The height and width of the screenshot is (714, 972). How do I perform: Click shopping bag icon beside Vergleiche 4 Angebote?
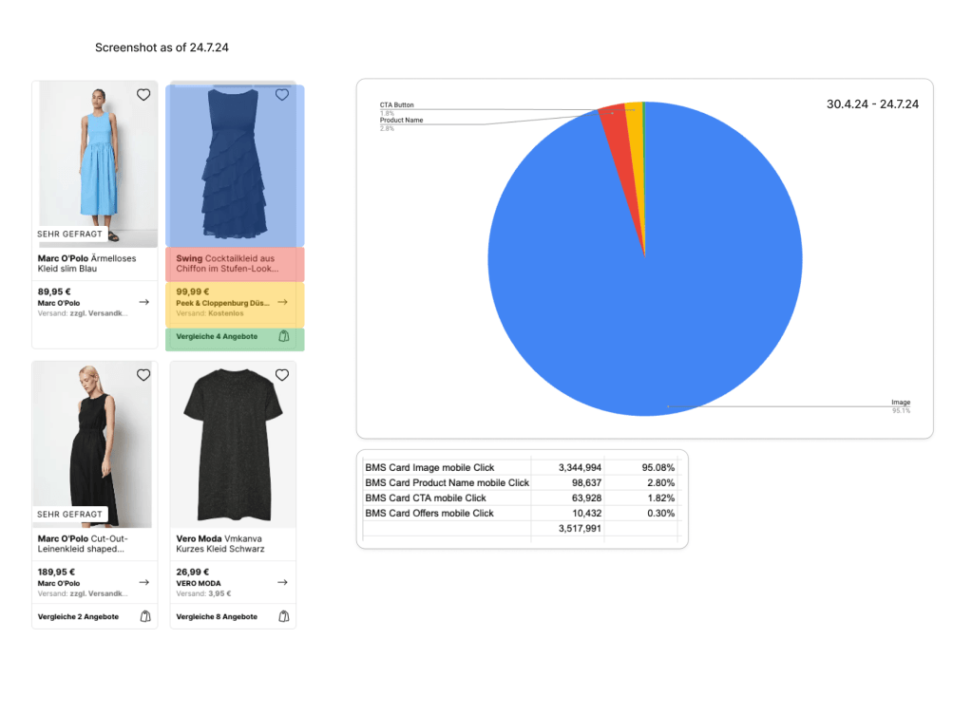click(x=283, y=337)
